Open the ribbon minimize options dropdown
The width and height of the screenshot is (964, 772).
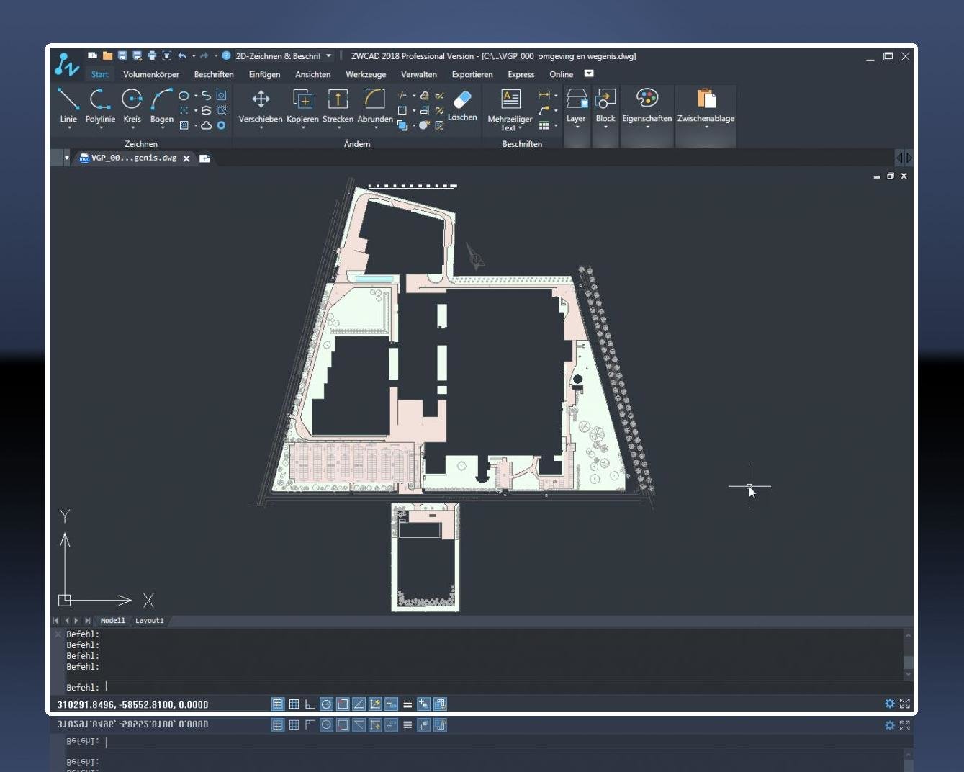[x=589, y=73]
